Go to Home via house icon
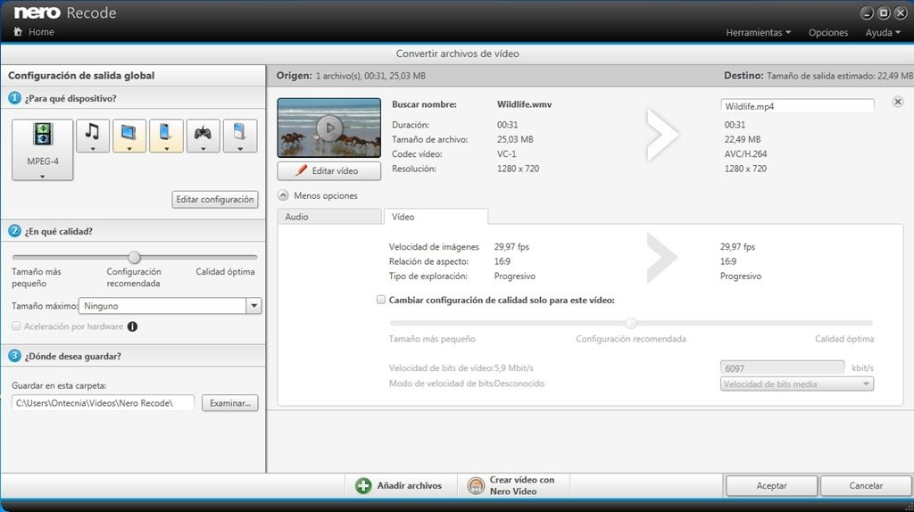Screen dimensions: 914x512 (x=18, y=31)
